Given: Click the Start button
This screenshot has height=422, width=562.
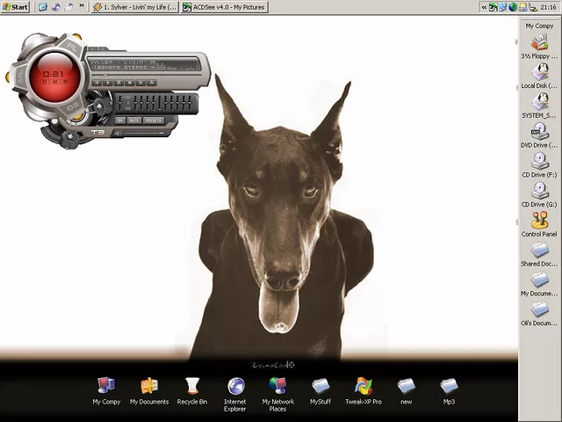Looking at the screenshot, I should tap(16, 6).
